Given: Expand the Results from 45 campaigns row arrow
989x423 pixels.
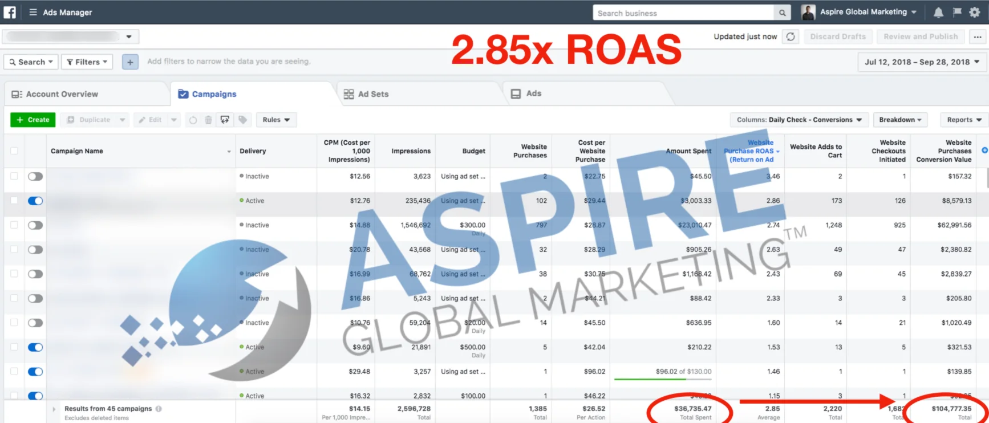Looking at the screenshot, I should click(x=54, y=409).
